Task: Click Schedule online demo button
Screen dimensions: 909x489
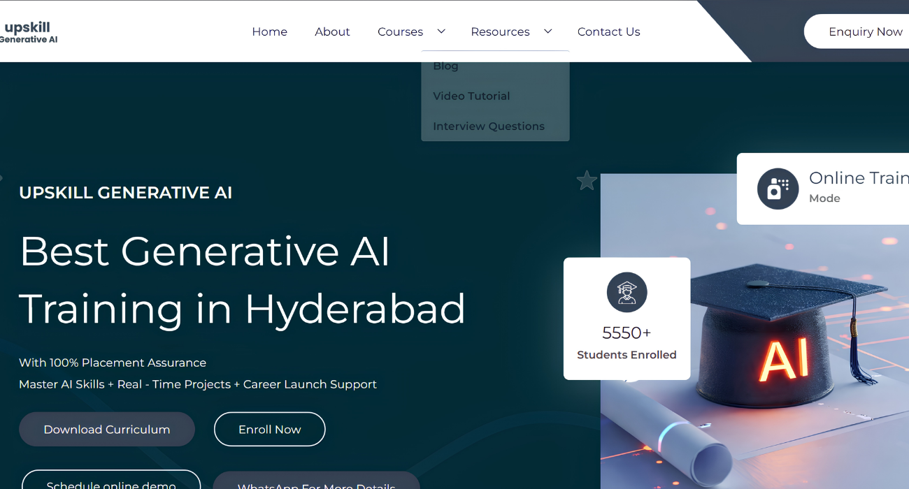Action: click(x=111, y=480)
